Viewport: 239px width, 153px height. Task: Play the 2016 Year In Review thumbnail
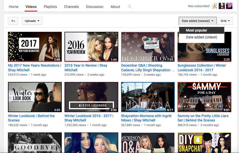[91, 47]
